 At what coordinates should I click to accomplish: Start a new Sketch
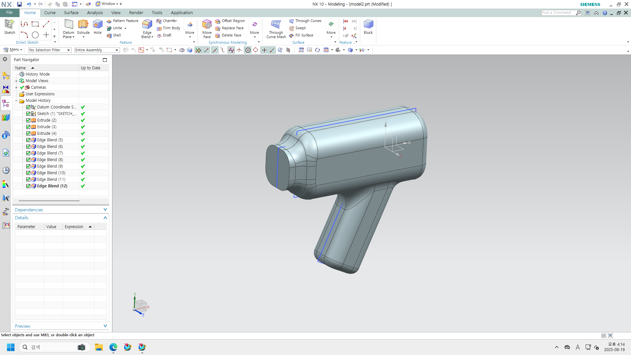coord(10,25)
